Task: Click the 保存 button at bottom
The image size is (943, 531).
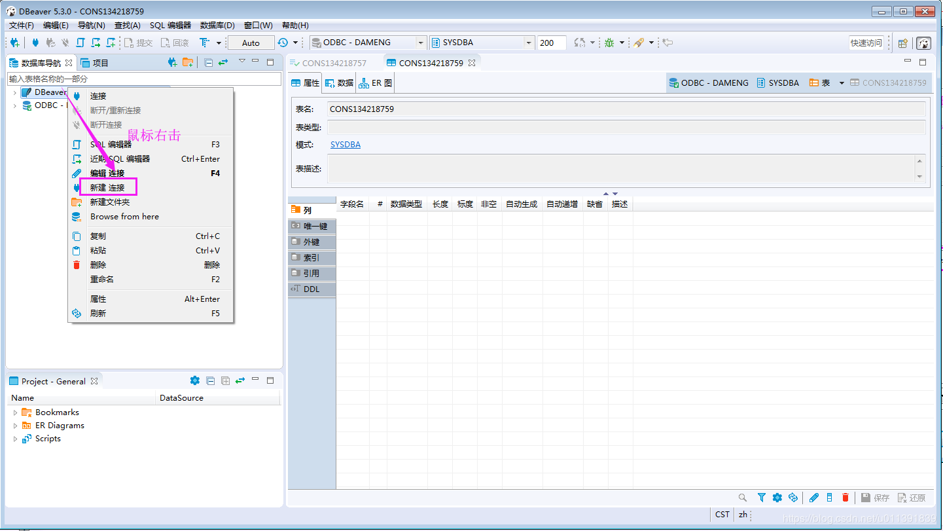Action: 875,498
